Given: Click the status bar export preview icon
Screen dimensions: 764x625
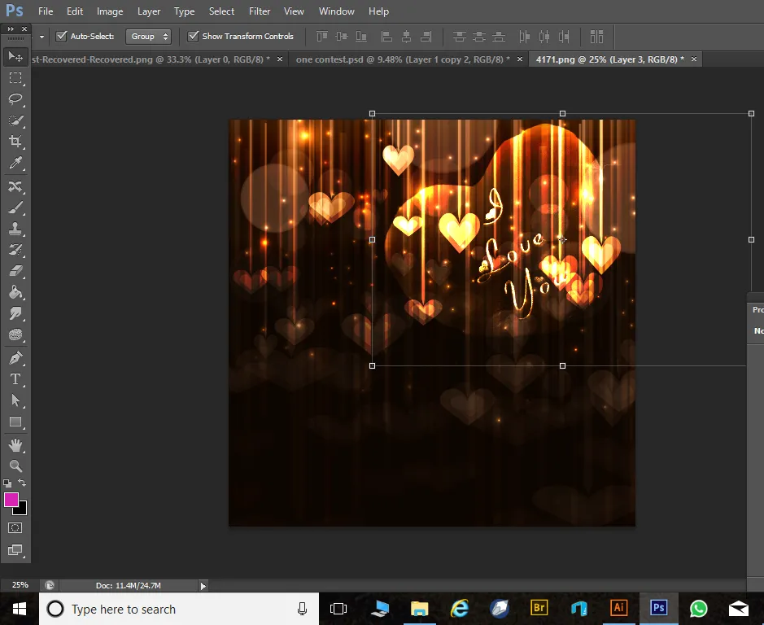Looking at the screenshot, I should point(49,585).
